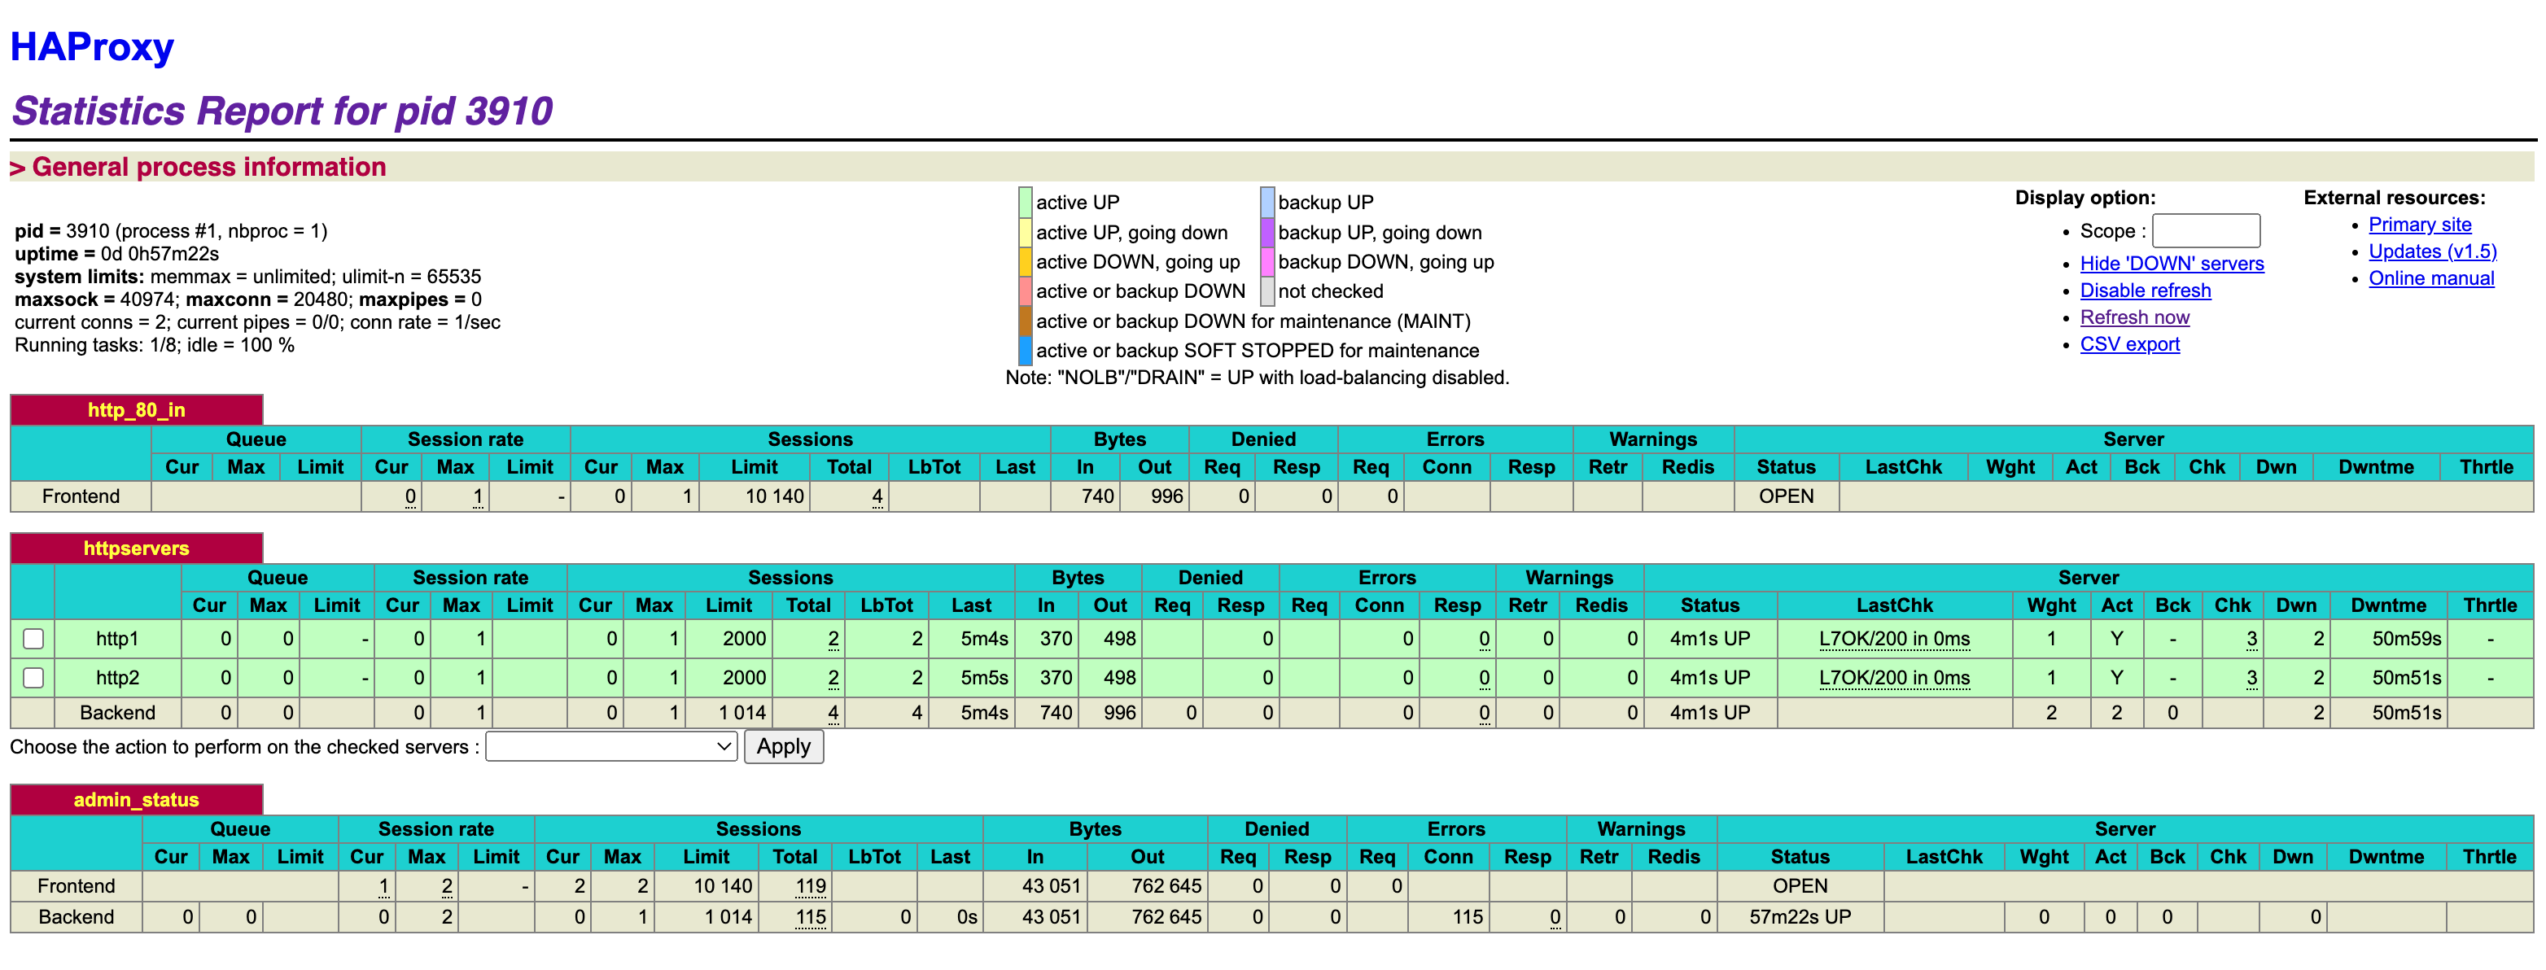
Task: Open the Online manual link
Action: 2431,277
